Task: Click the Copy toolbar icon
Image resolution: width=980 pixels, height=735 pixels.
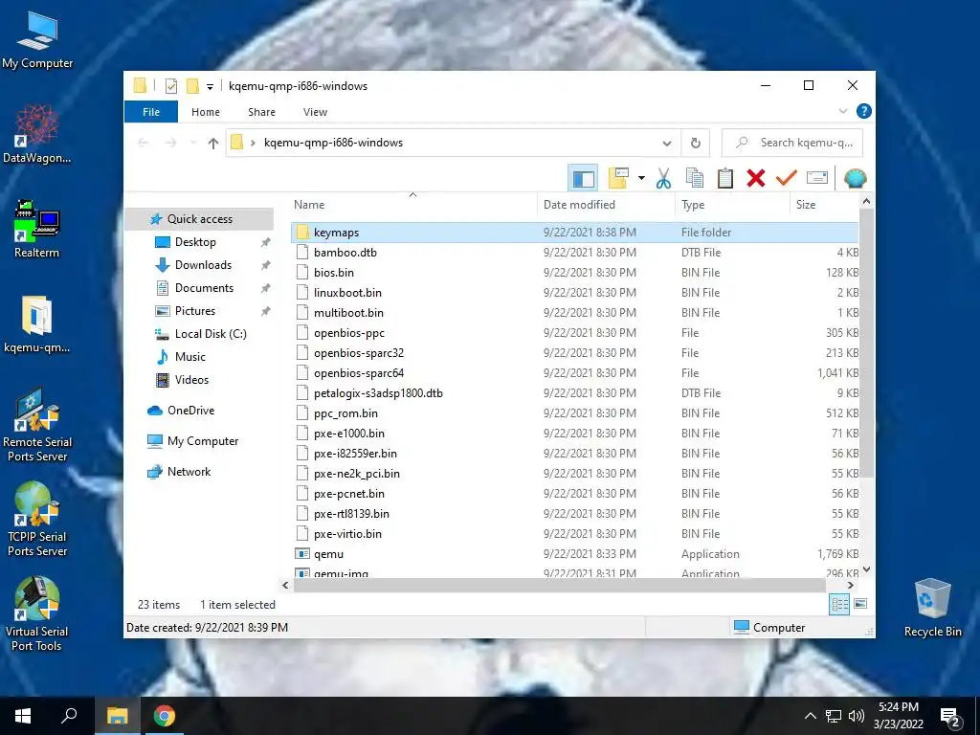Action: pyautogui.click(x=695, y=179)
